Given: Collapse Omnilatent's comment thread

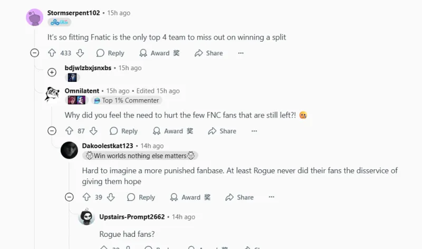Looking at the screenshot, I should (x=52, y=131).
